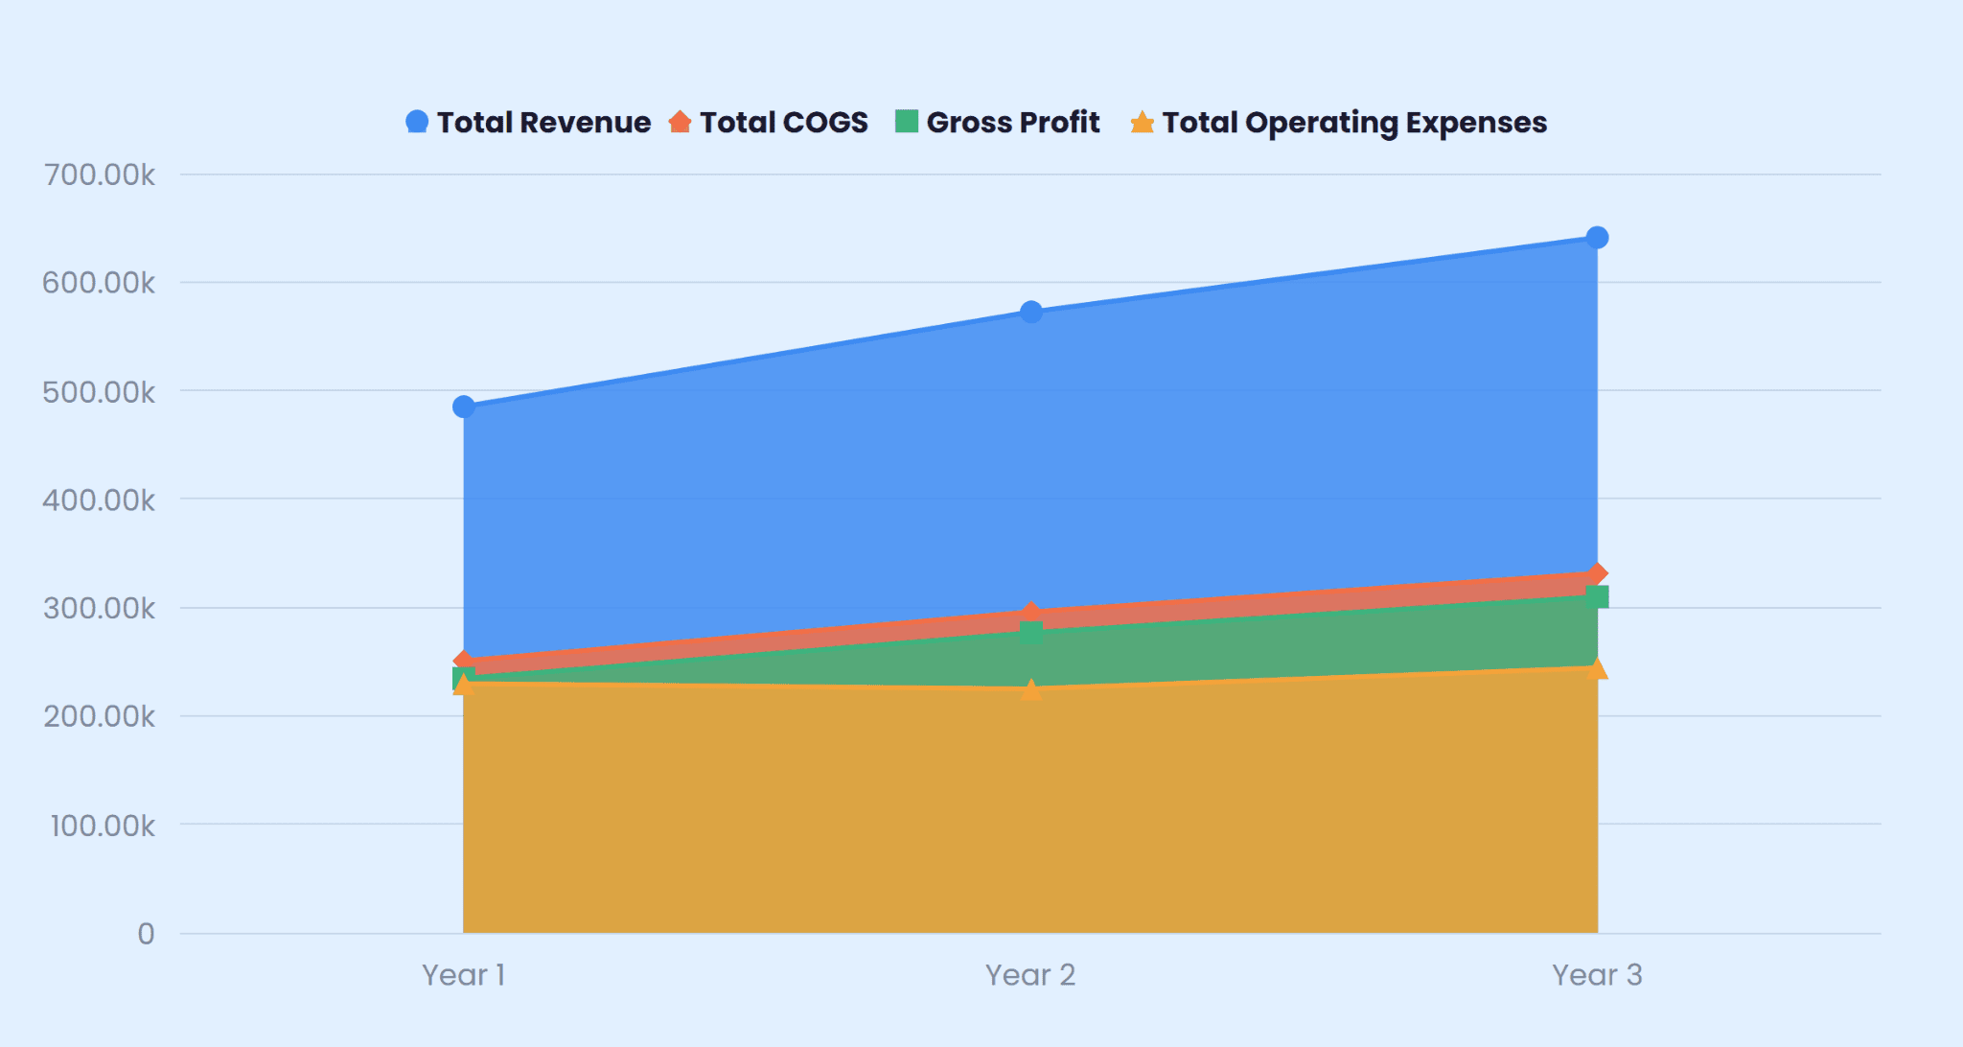Image resolution: width=1963 pixels, height=1047 pixels.
Task: Click the 600.00k axis label
Action: [x=99, y=283]
